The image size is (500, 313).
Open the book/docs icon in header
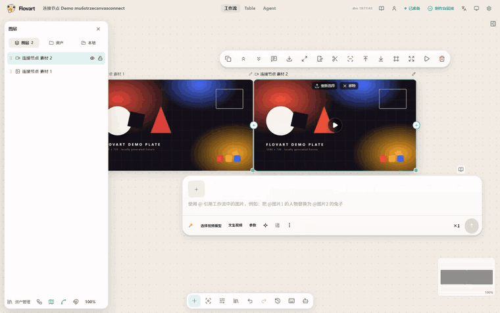(382, 9)
